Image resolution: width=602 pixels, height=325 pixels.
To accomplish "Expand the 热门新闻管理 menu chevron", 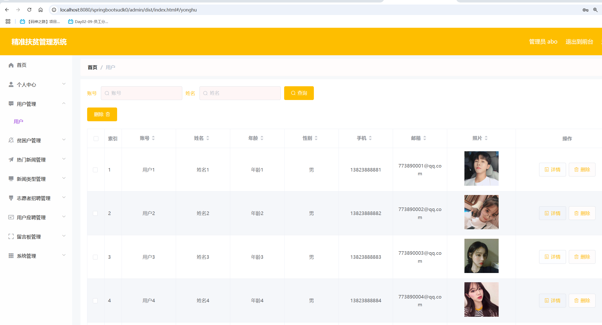I will coord(64,159).
